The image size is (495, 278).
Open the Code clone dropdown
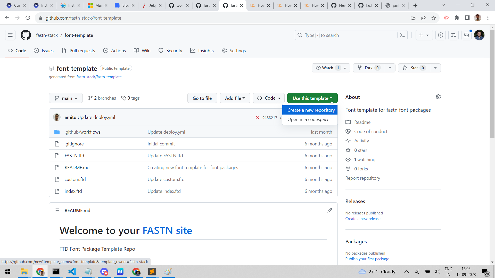click(269, 98)
